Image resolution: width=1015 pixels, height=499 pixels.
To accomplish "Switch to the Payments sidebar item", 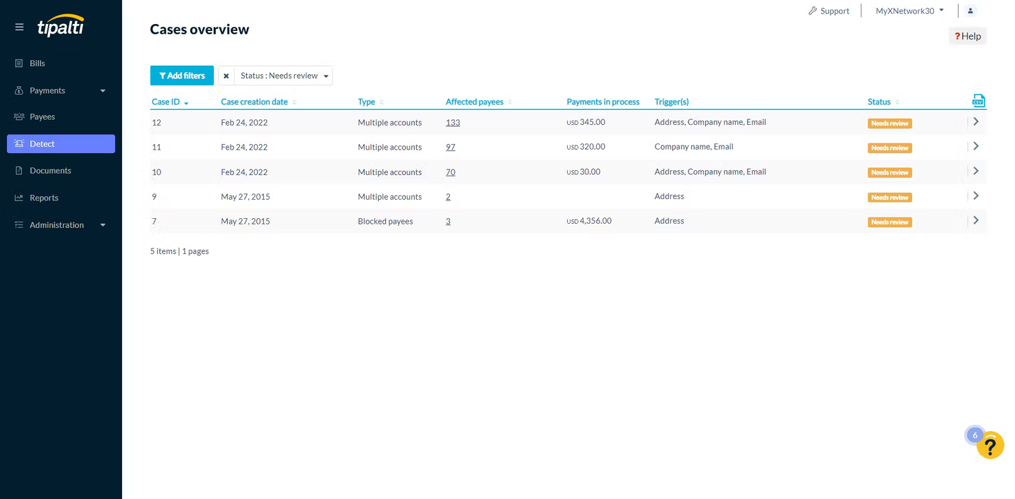I will click(x=47, y=90).
